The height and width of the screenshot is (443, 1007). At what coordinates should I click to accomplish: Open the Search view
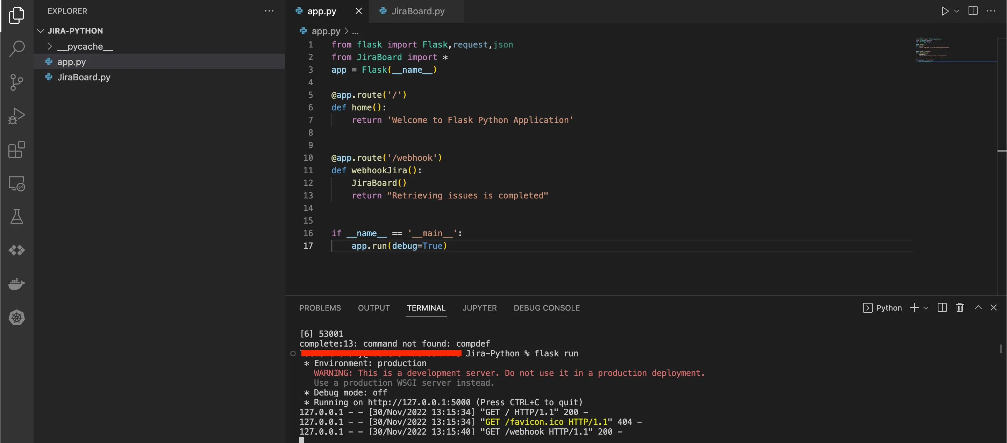[x=16, y=49]
